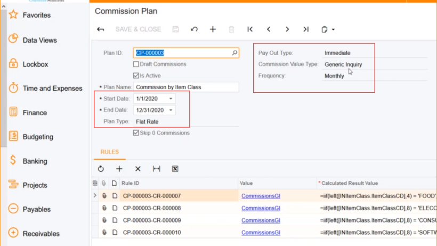Toggle Skip 0 Commissions checkbox
The height and width of the screenshot is (246, 437).
[136, 133]
